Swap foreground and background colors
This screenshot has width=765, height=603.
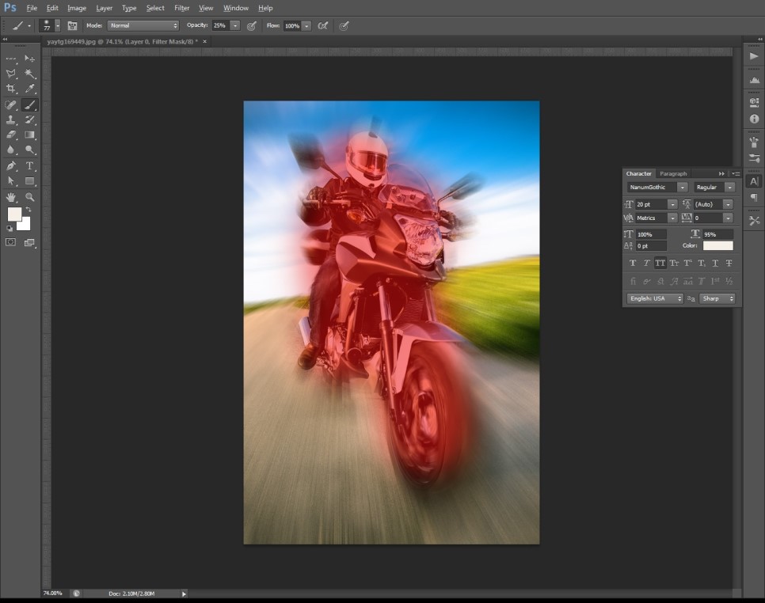click(29, 209)
